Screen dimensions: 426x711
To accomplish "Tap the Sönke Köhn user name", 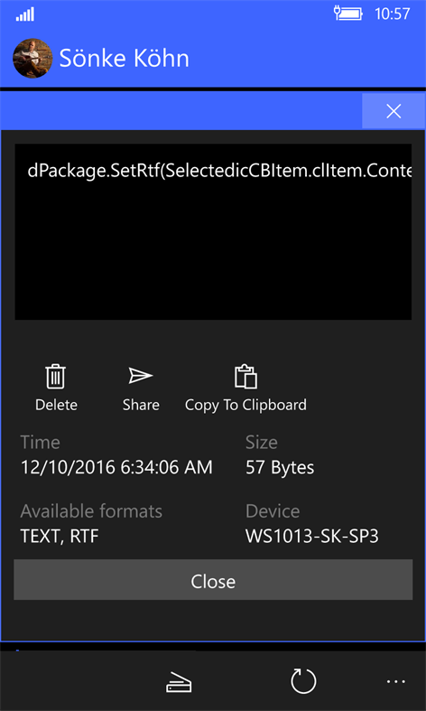I will click(125, 58).
